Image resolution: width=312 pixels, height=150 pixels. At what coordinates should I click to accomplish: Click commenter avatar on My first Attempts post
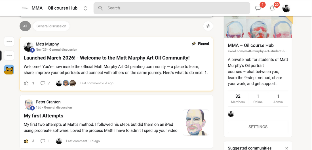tap(59, 141)
